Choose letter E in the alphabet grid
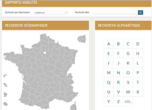Viewport: 152px width, 110px height. [x=109, y=53]
